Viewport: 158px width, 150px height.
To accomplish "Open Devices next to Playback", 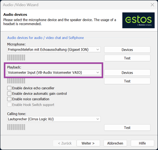I will pyautogui.click(x=127, y=73).
